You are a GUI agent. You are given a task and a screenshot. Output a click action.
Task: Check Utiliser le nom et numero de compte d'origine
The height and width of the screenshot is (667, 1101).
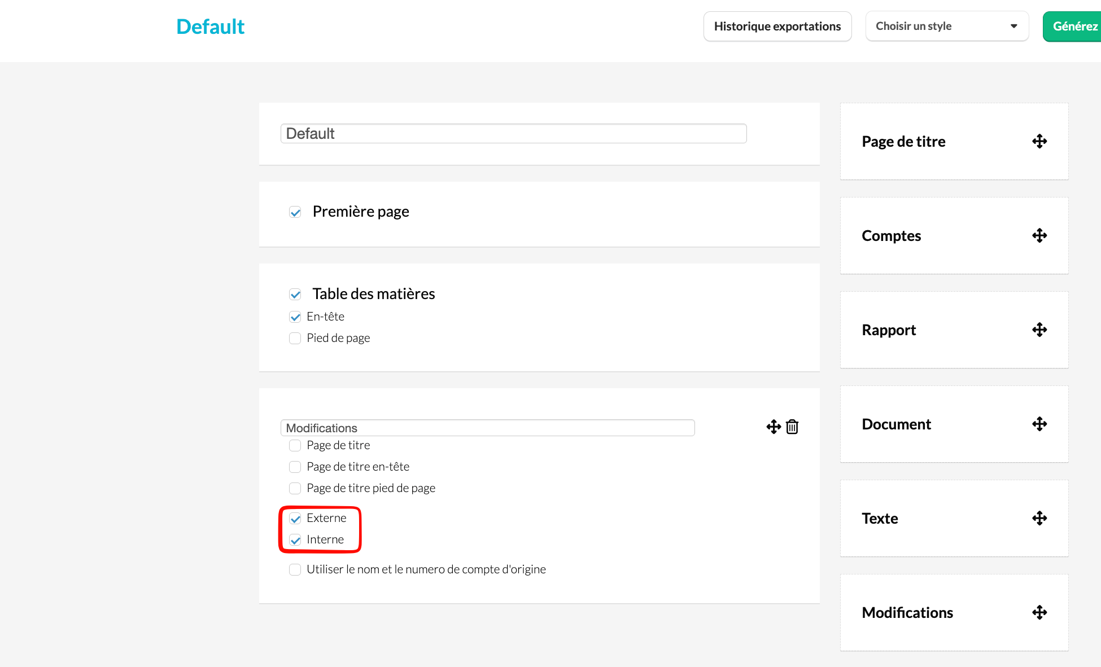point(295,569)
